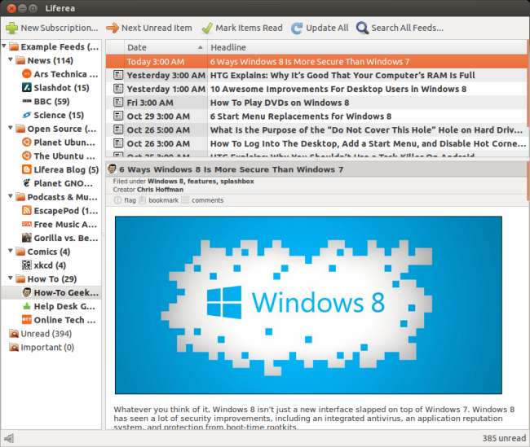Click the Update All label
Viewport: 530px width, 447px height.
pos(327,28)
